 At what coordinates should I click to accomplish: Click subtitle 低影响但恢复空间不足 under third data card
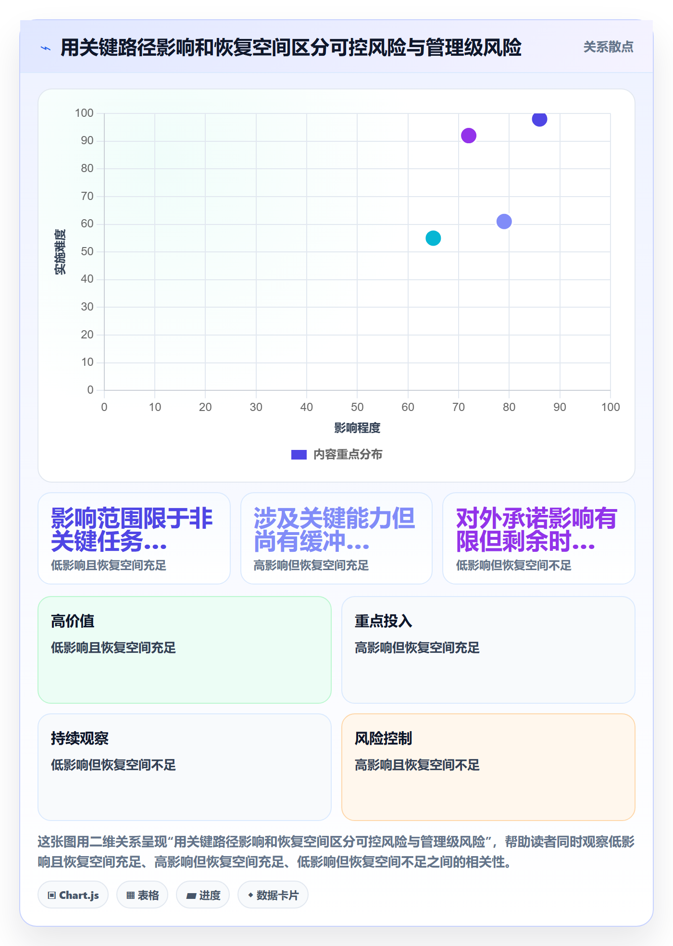point(513,565)
